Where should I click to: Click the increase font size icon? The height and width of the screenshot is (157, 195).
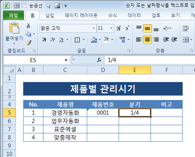pyautogui.click(x=119, y=28)
